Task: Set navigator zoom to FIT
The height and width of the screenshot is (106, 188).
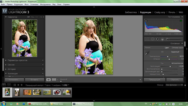Action: pyautogui.click(x=28, y=17)
